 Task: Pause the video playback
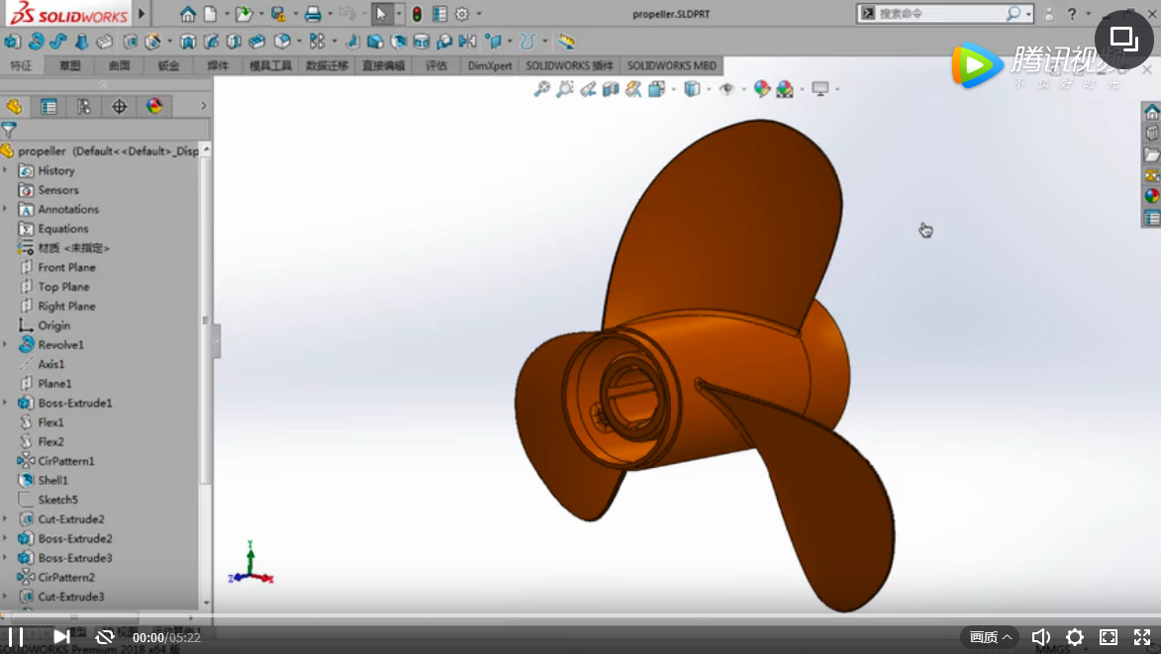click(x=16, y=637)
